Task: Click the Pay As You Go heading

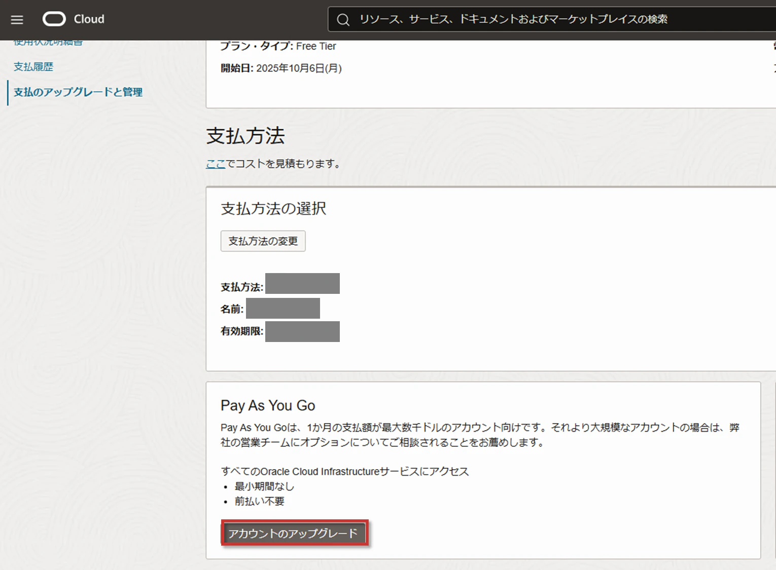Action: pos(268,405)
